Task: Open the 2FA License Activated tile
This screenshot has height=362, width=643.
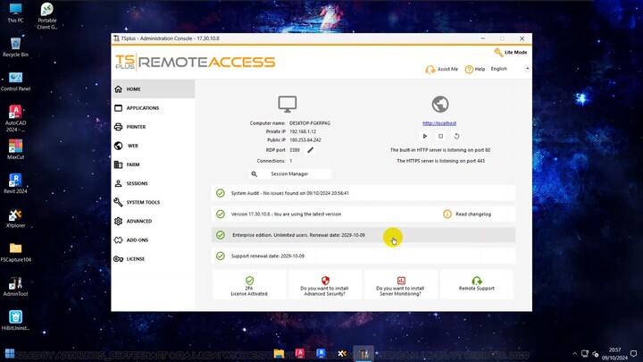Action: point(249,286)
